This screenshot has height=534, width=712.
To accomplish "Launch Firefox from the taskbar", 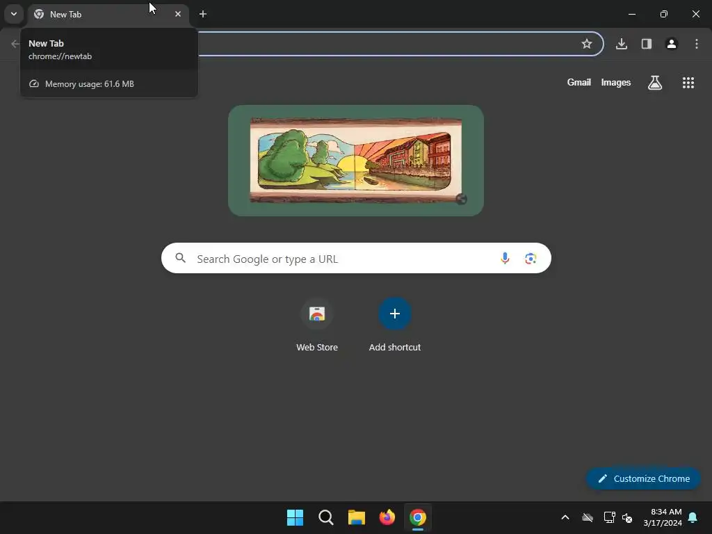I will (x=387, y=517).
